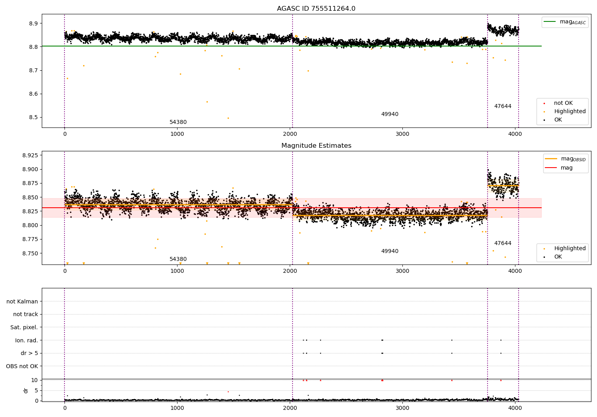This screenshot has height=417, width=597.
Task: Click "Highlighted" in the Magnitude Estimates legend
Action: (570, 249)
